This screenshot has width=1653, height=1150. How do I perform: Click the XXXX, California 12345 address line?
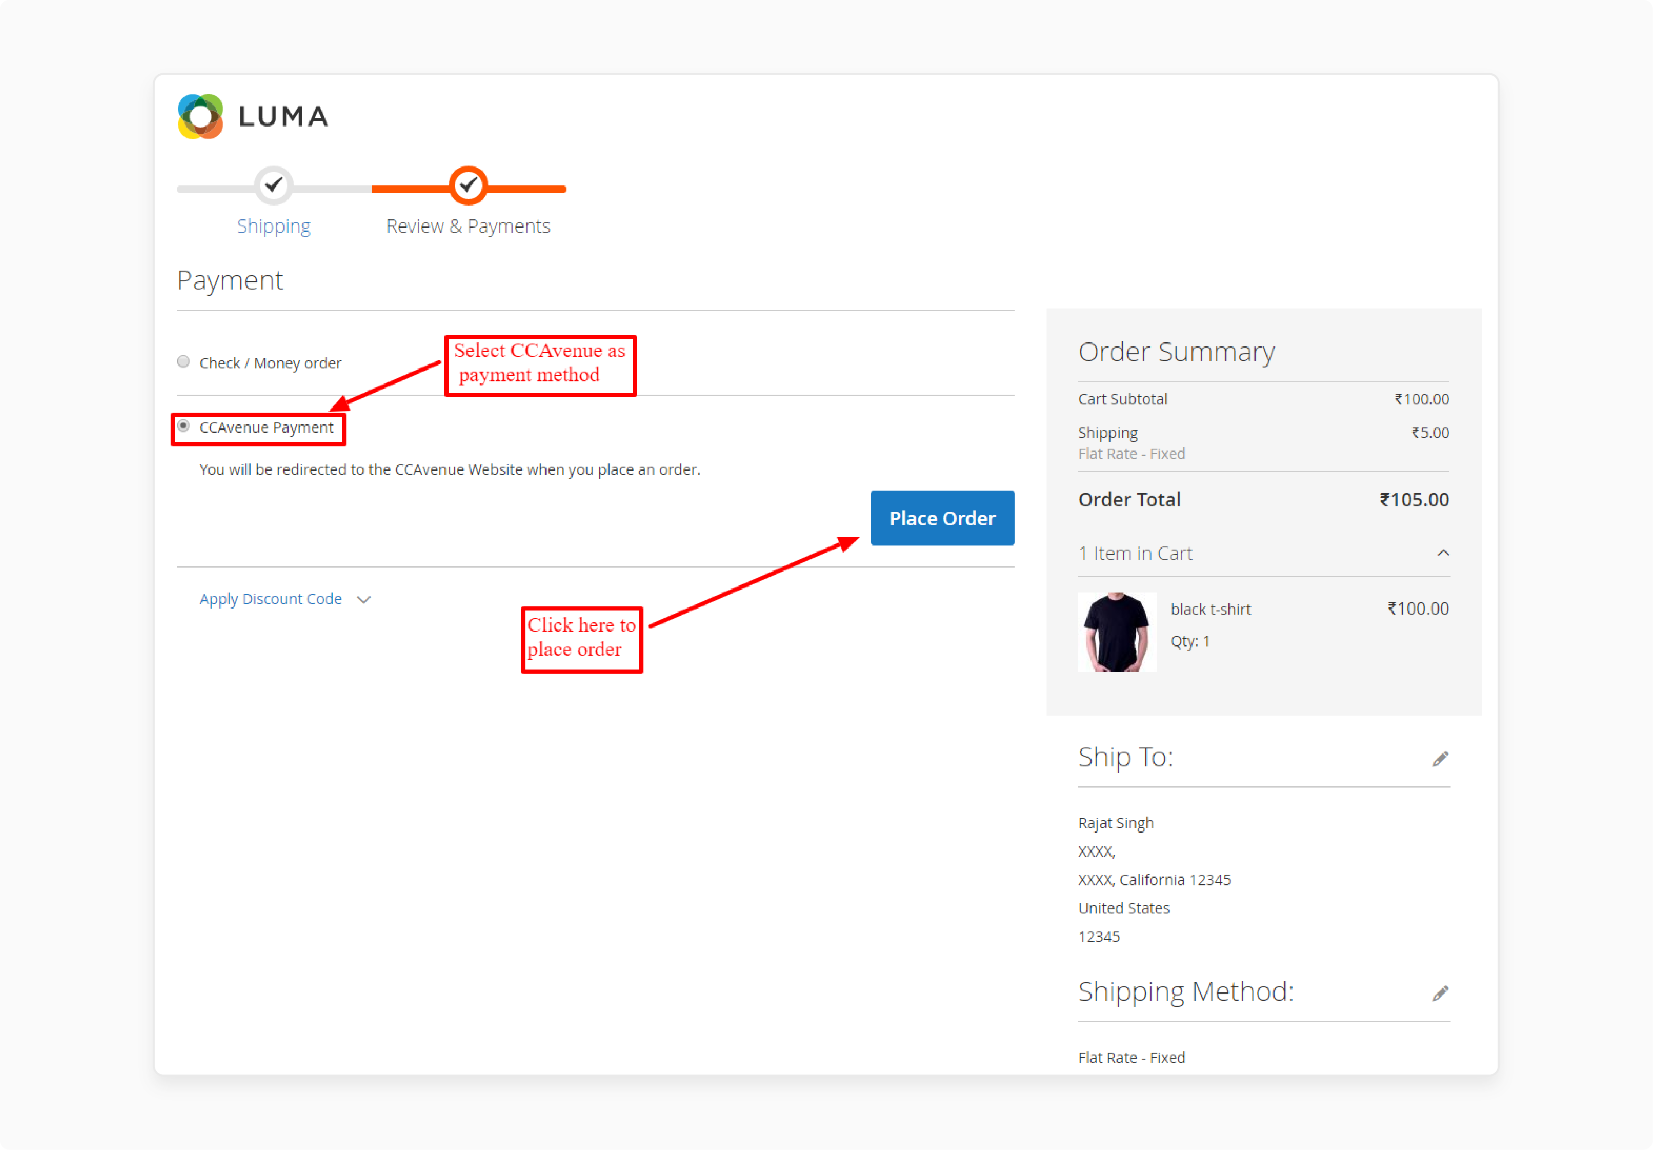click(x=1155, y=879)
